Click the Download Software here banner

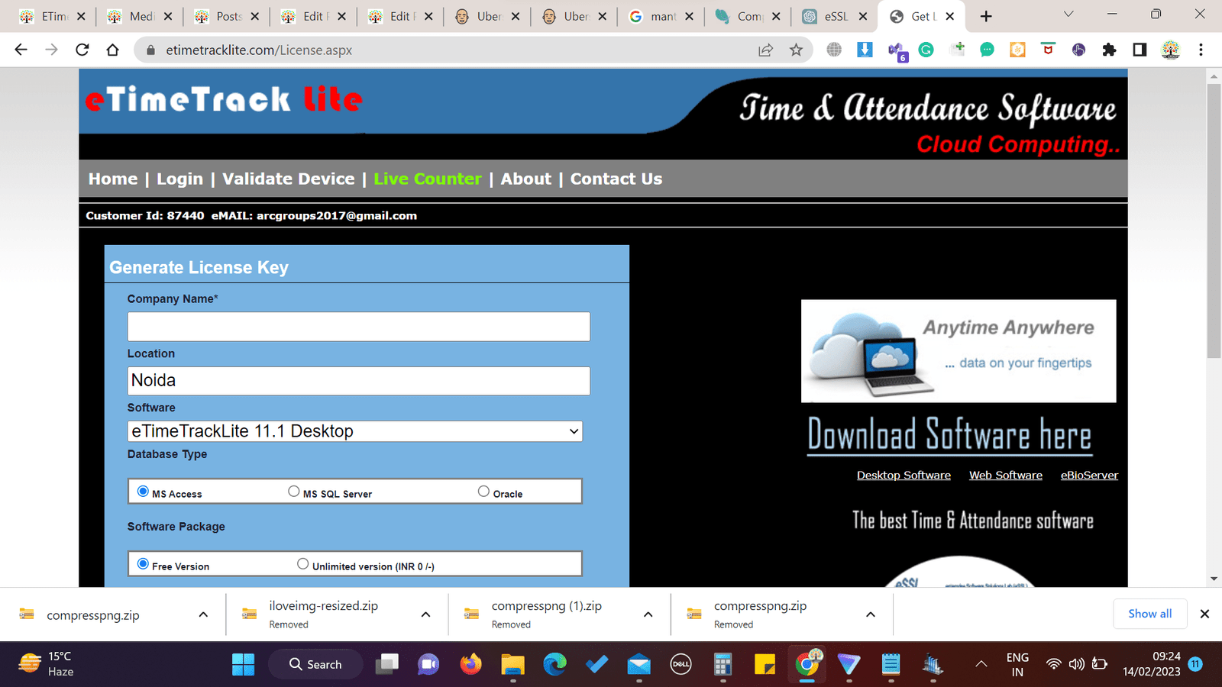click(x=949, y=435)
